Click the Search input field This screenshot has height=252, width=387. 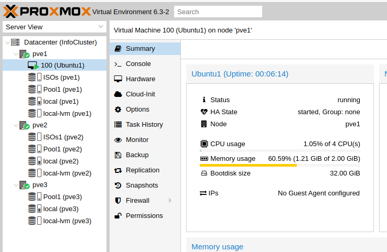pyautogui.click(x=218, y=12)
